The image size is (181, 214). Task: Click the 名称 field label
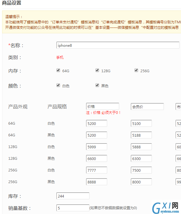16,45
